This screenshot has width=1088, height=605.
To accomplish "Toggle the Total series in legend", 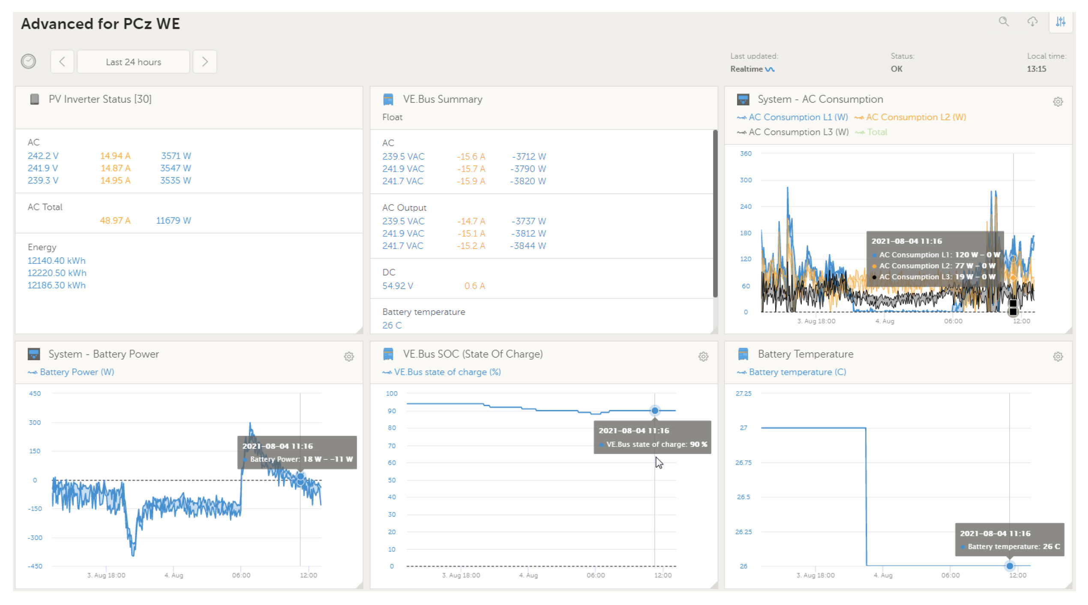I will coord(876,132).
